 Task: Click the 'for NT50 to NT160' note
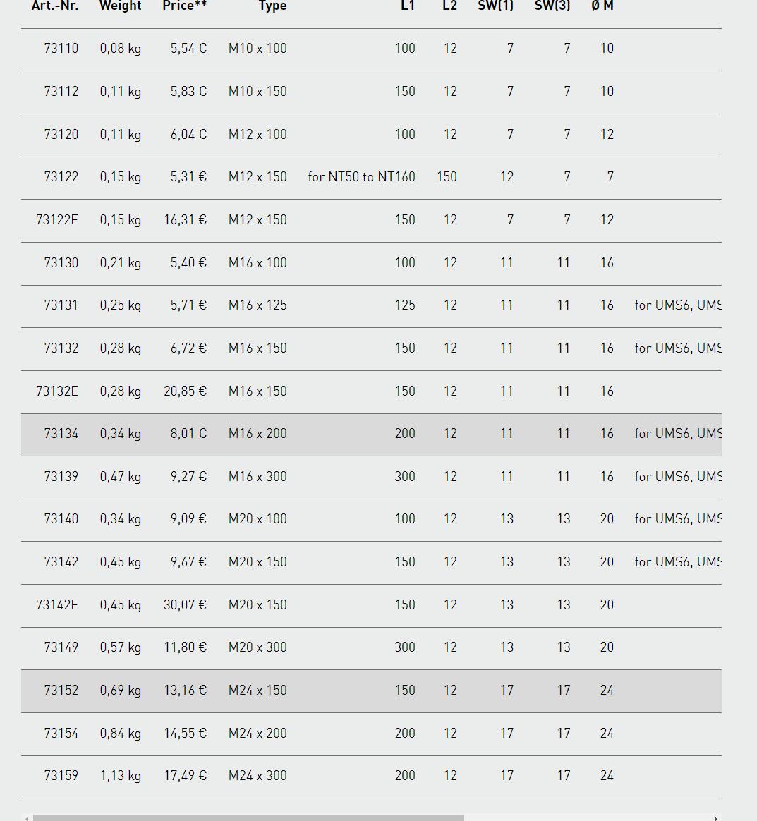point(361,176)
